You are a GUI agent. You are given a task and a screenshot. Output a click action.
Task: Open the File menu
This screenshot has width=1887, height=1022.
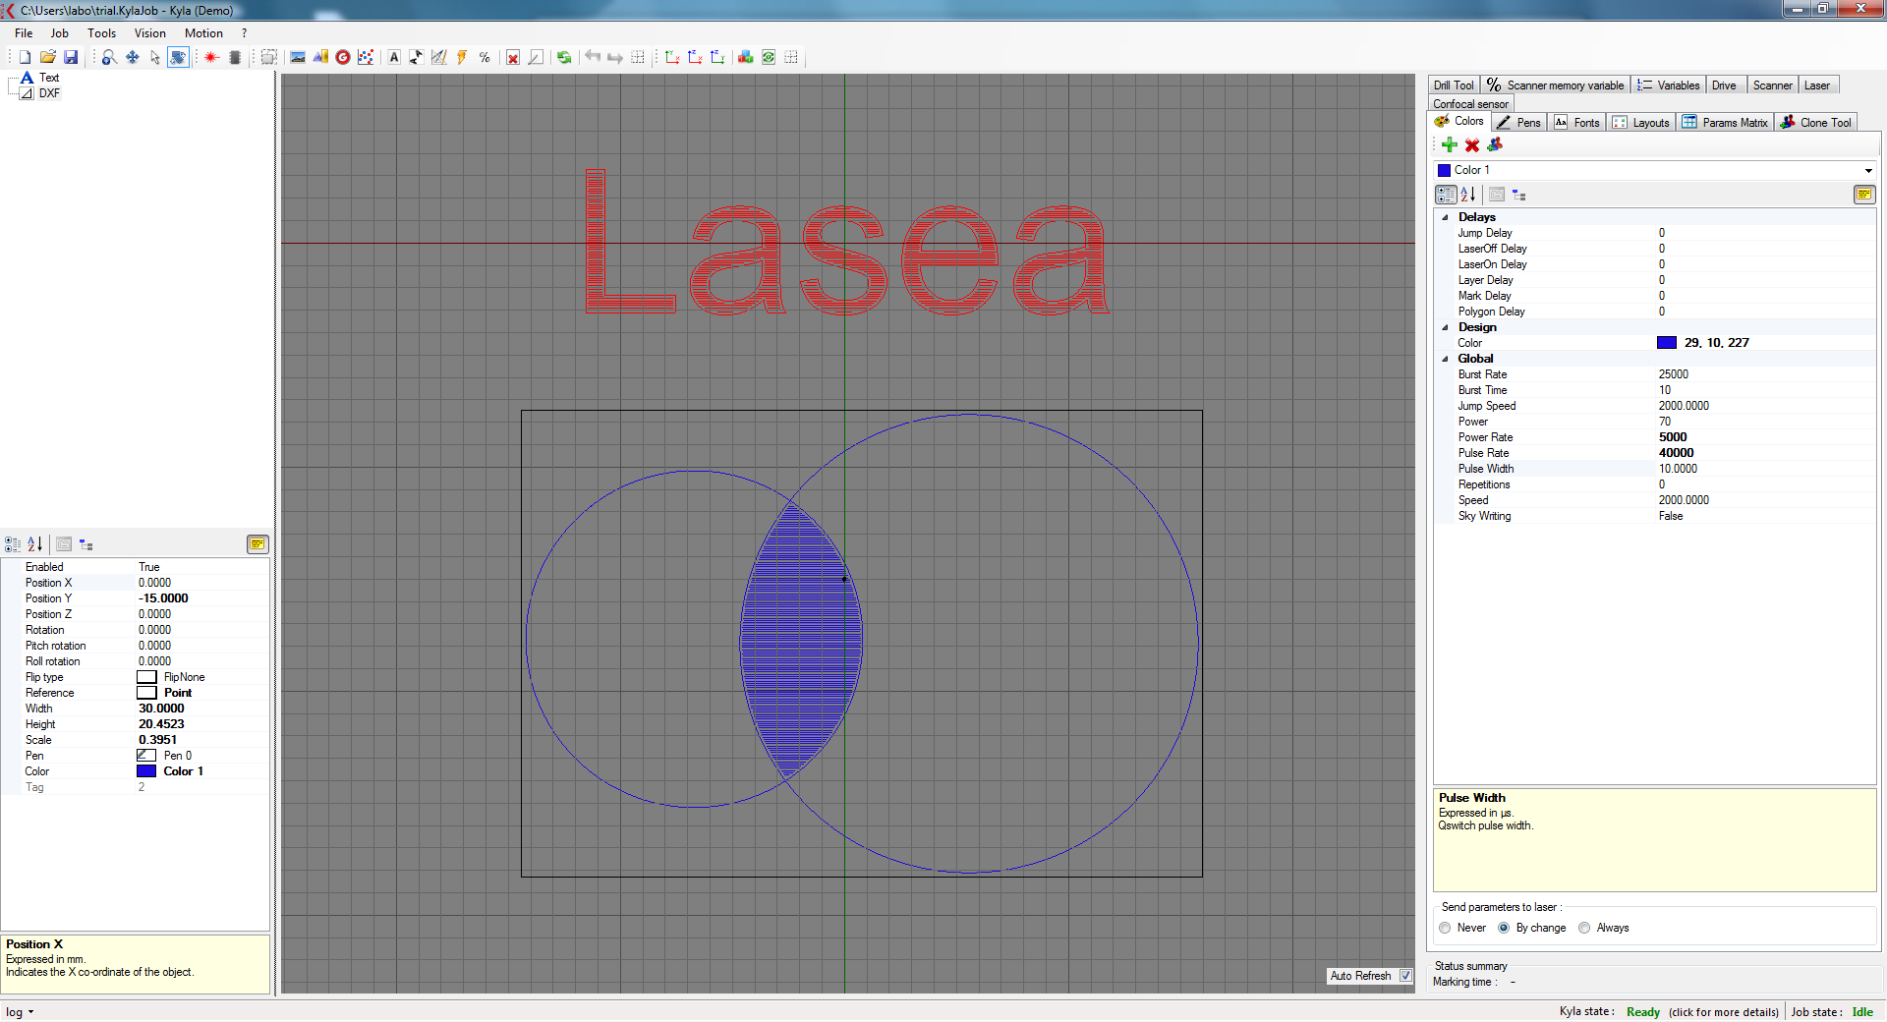(24, 32)
